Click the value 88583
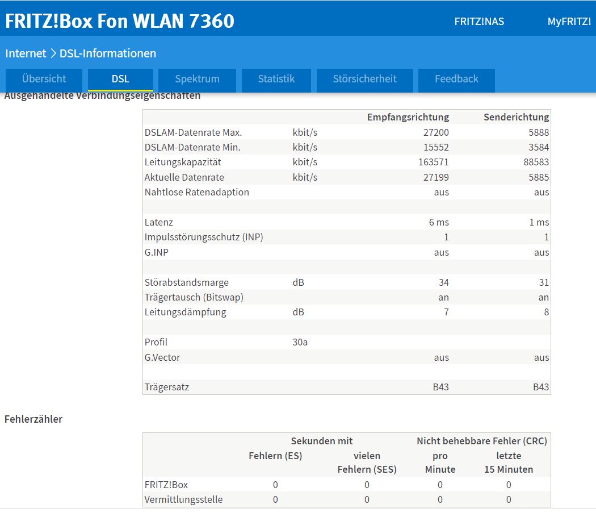Viewport: 596px width, 525px height. pos(536,162)
